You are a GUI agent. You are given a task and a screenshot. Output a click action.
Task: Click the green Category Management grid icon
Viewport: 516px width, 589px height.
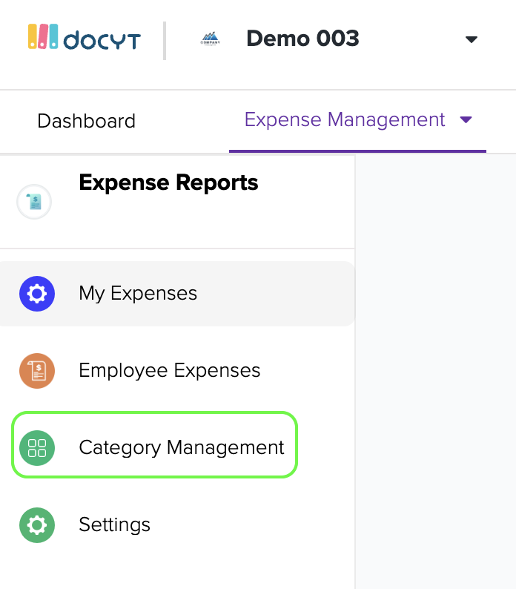click(x=37, y=448)
